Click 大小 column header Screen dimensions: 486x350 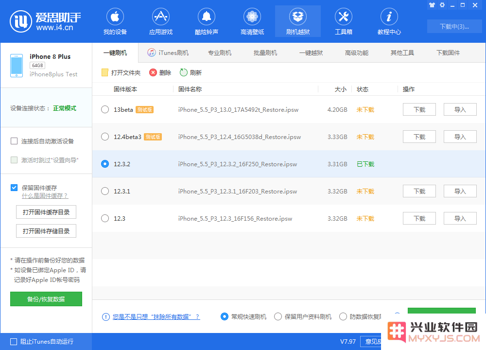pos(340,89)
